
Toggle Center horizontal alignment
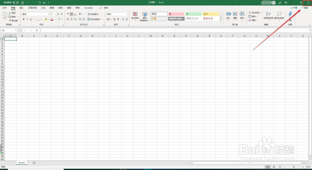click(71, 19)
